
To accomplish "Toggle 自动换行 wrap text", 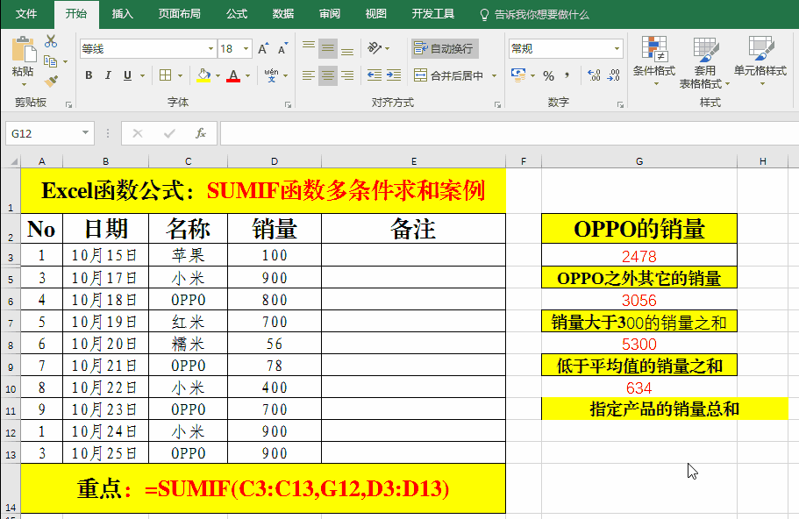I will 445,48.
